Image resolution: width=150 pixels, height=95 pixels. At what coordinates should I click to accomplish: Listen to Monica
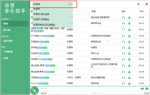point(123,84)
